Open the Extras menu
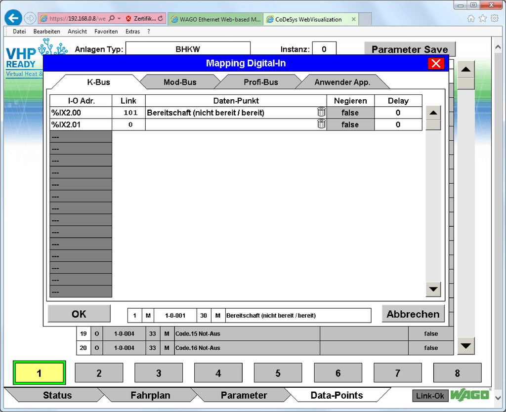Screen dimensions: 506x412 point(132,31)
